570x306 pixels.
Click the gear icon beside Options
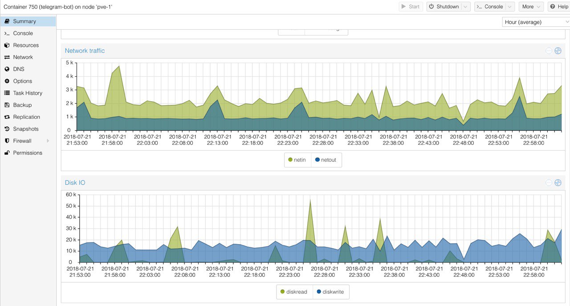coord(7,81)
